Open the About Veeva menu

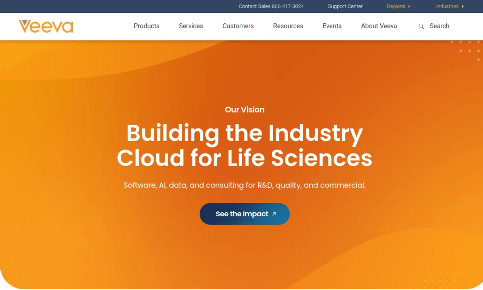(x=379, y=26)
